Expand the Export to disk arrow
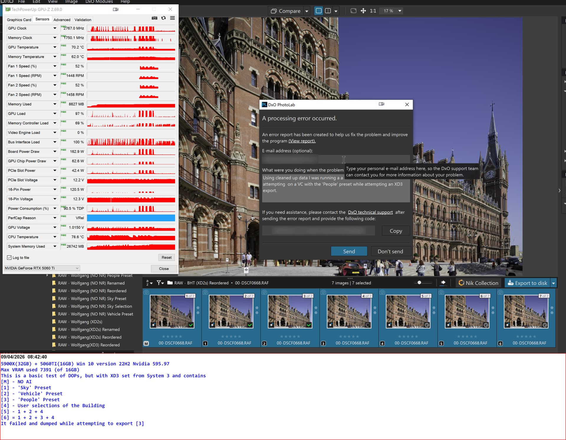The image size is (566, 440). click(x=553, y=283)
